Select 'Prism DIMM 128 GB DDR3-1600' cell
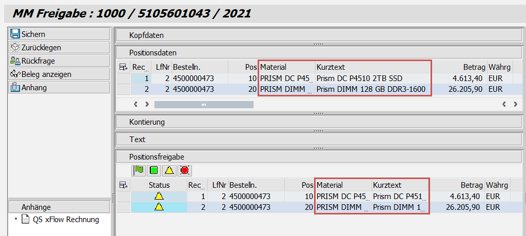 click(x=373, y=89)
